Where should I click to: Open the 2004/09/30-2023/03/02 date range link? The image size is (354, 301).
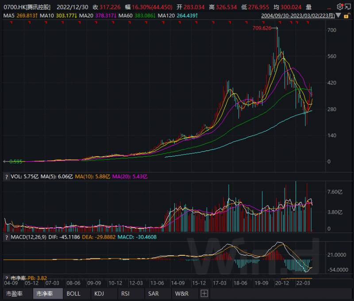click(298, 15)
